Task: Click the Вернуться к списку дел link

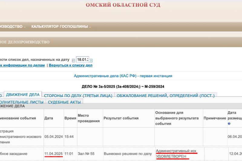Action: pyautogui.click(x=70, y=65)
